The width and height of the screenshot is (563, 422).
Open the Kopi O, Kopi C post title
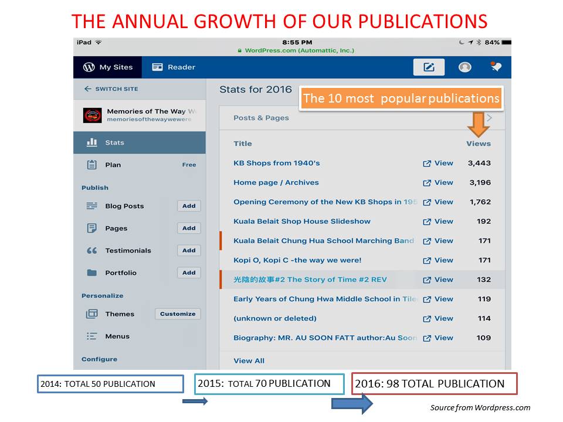click(x=297, y=260)
